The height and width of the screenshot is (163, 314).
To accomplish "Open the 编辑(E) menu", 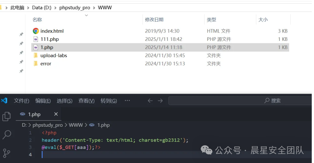I will point(43,101).
